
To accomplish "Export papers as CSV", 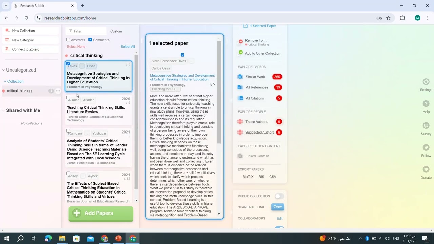I will click(x=273, y=177).
